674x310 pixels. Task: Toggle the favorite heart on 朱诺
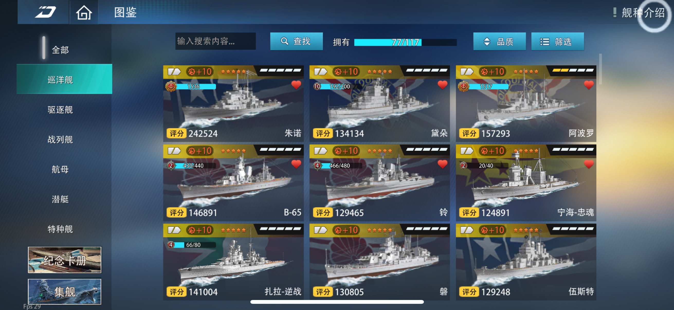click(x=296, y=85)
